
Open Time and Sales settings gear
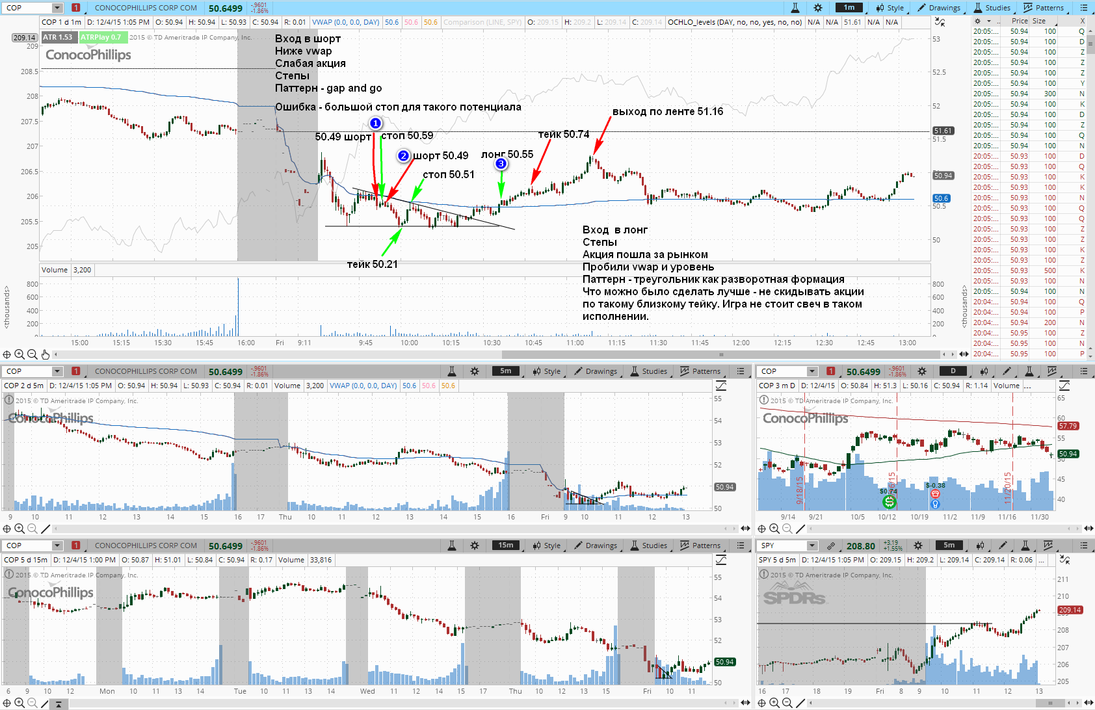pyautogui.click(x=978, y=21)
